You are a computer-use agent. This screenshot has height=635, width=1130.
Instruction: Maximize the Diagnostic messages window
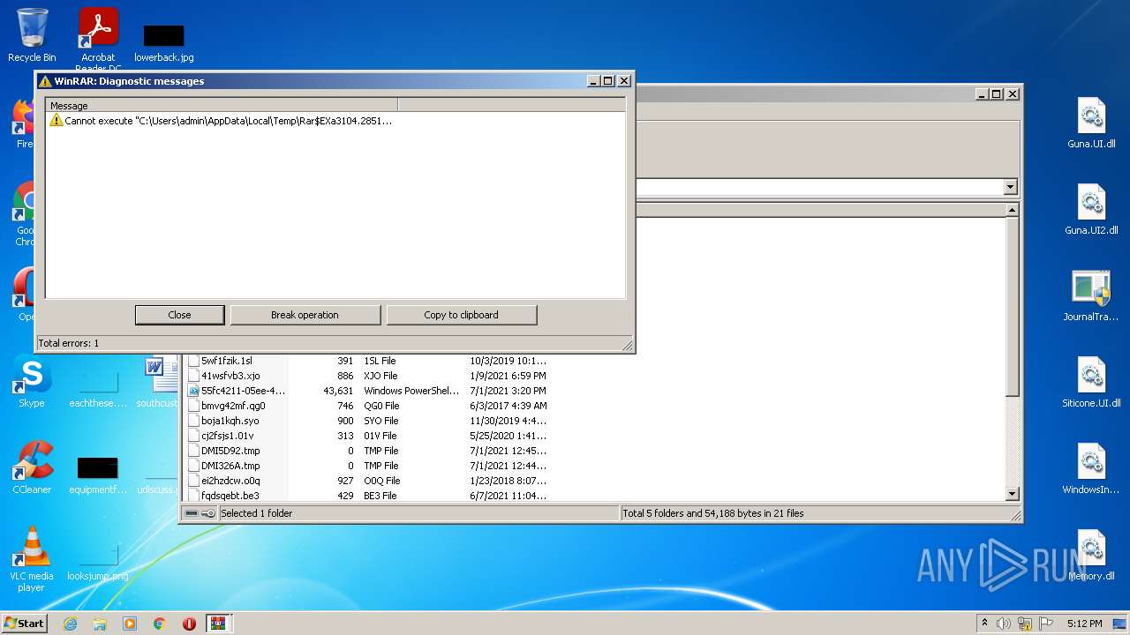tap(607, 81)
